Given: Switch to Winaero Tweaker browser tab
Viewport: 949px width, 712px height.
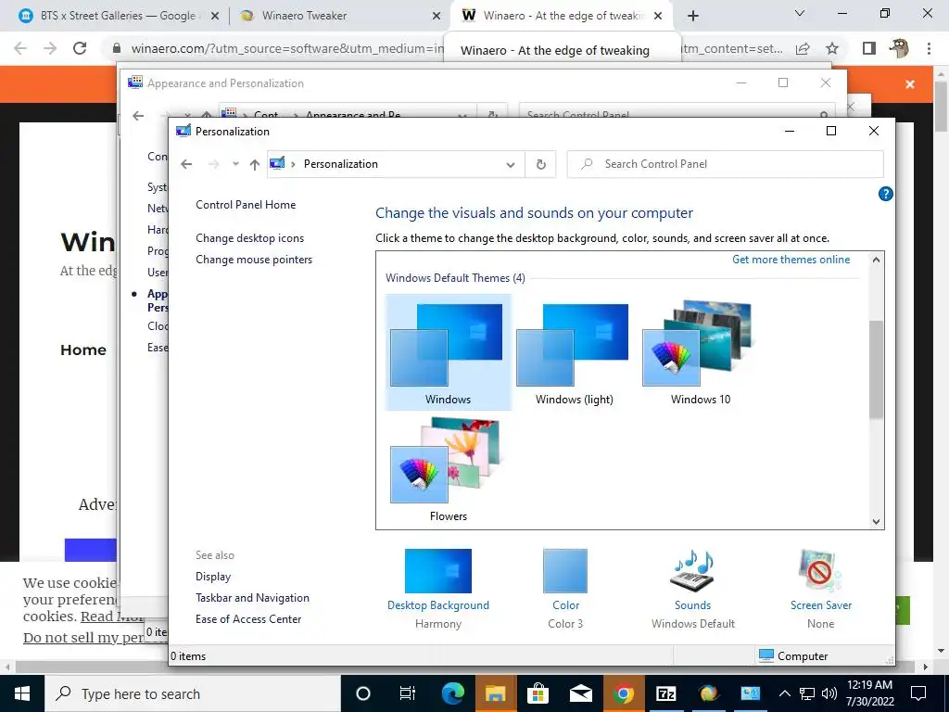Looking at the screenshot, I should 303,16.
